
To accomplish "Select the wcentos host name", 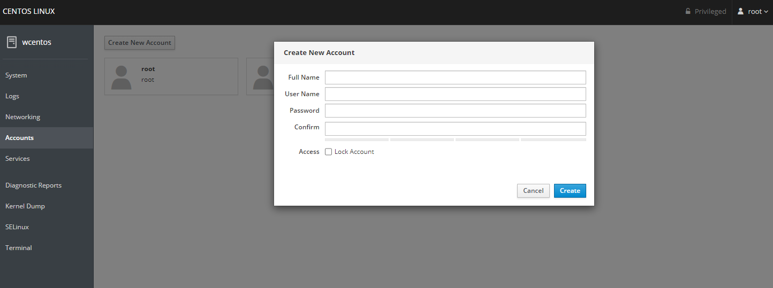I will click(x=36, y=42).
